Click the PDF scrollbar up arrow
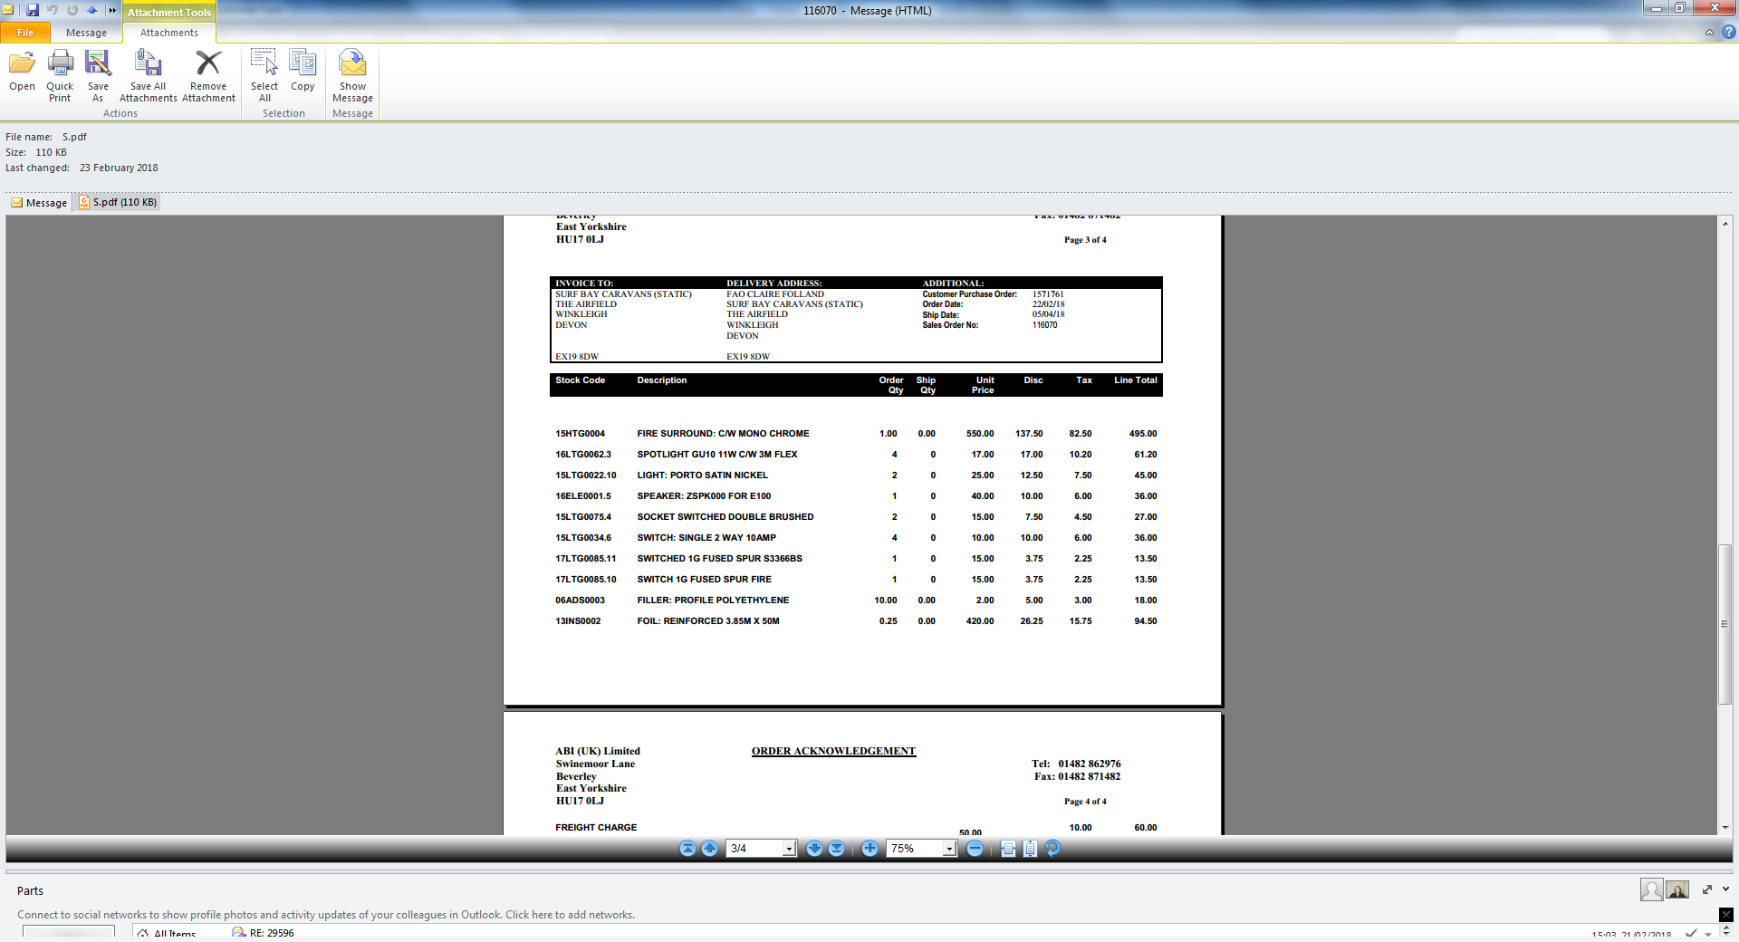Image resolution: width=1739 pixels, height=942 pixels. (1725, 224)
